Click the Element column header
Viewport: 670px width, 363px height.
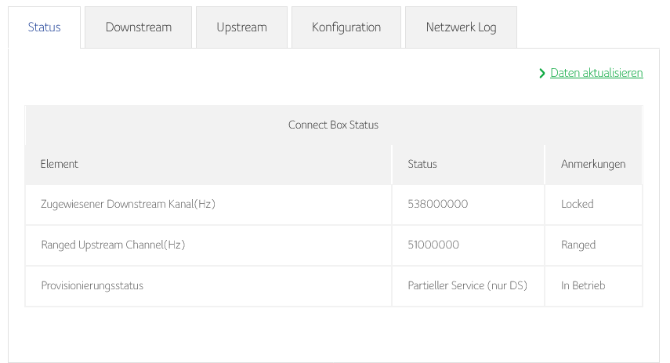[60, 164]
